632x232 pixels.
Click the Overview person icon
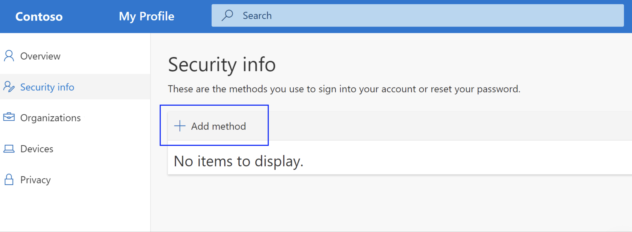[x=9, y=56]
